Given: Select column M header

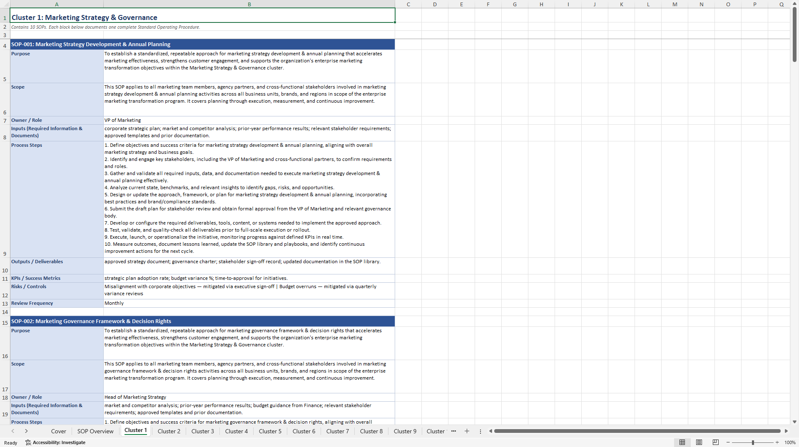Looking at the screenshot, I should coord(675,4).
